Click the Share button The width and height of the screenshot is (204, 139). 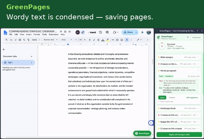tap(128, 32)
